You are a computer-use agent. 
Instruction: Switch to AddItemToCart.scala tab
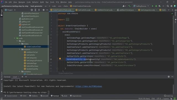[x=105, y=10]
